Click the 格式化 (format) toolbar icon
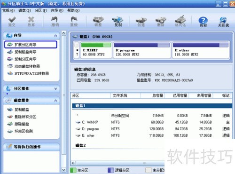The height and width of the screenshot is (174, 235). click(x=180, y=21)
